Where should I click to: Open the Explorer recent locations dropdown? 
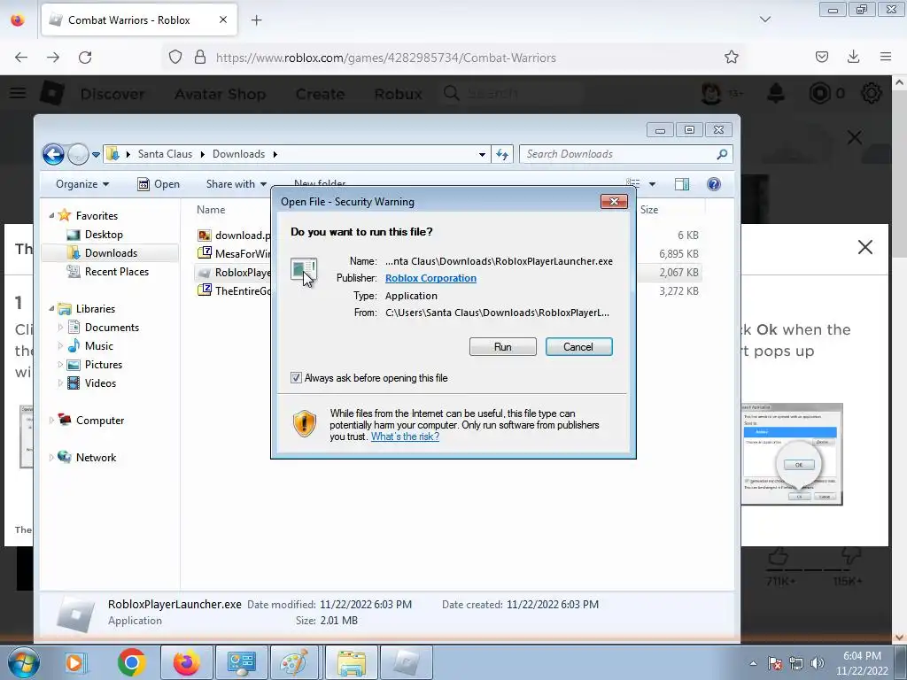click(x=96, y=154)
